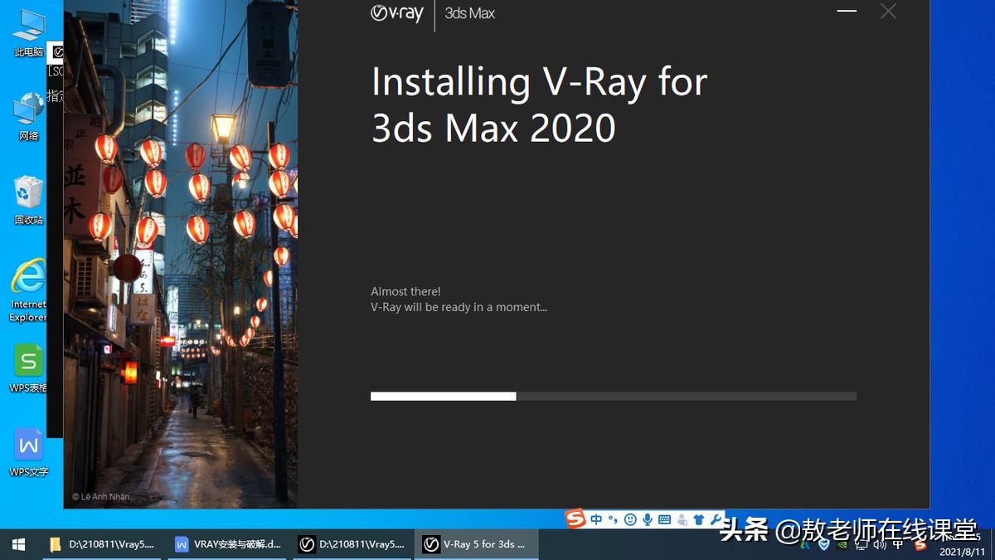
Task: Open the Windows Start menu
Action: click(x=17, y=544)
